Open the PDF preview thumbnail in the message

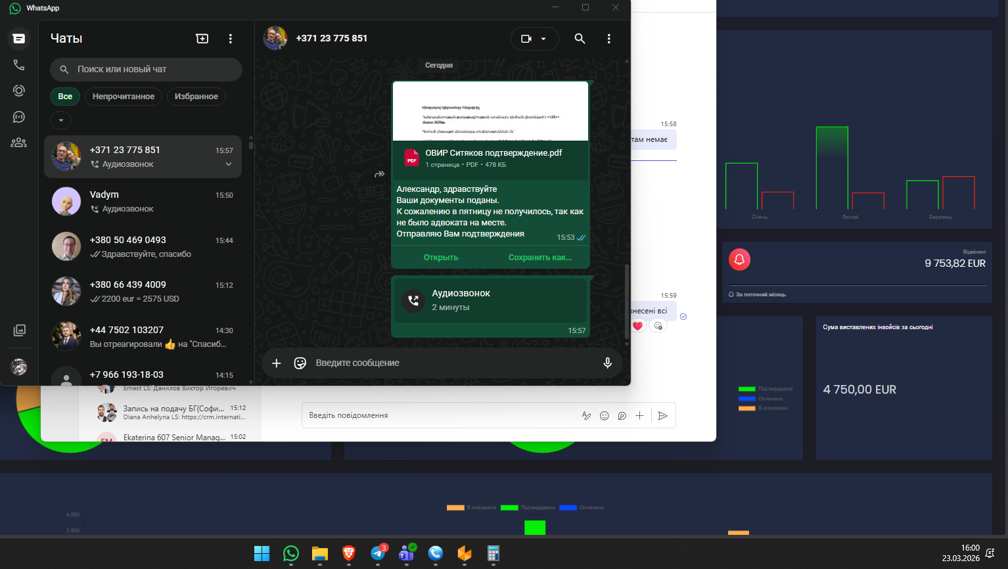click(490, 111)
